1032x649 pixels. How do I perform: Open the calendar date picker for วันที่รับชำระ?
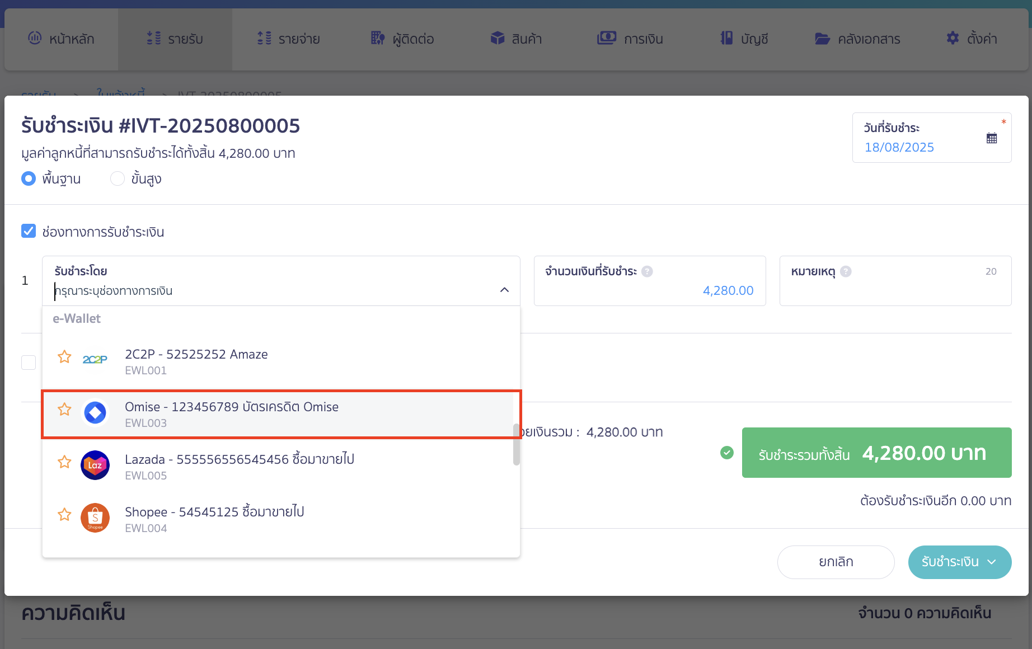tap(992, 138)
